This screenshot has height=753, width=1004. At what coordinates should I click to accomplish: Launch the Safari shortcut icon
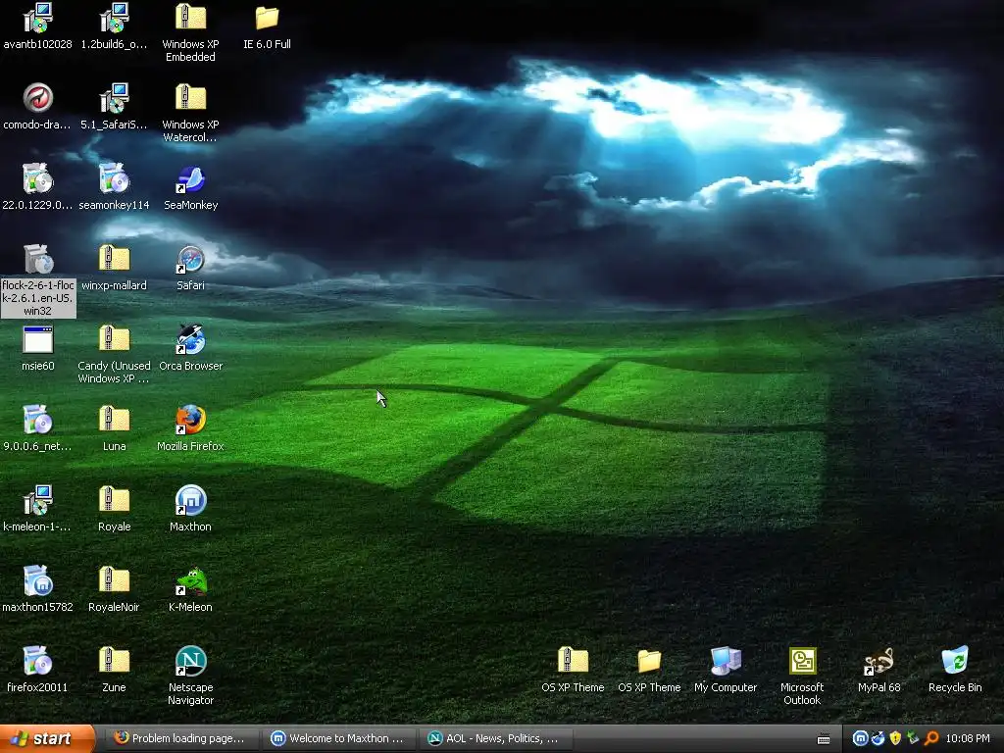(191, 259)
